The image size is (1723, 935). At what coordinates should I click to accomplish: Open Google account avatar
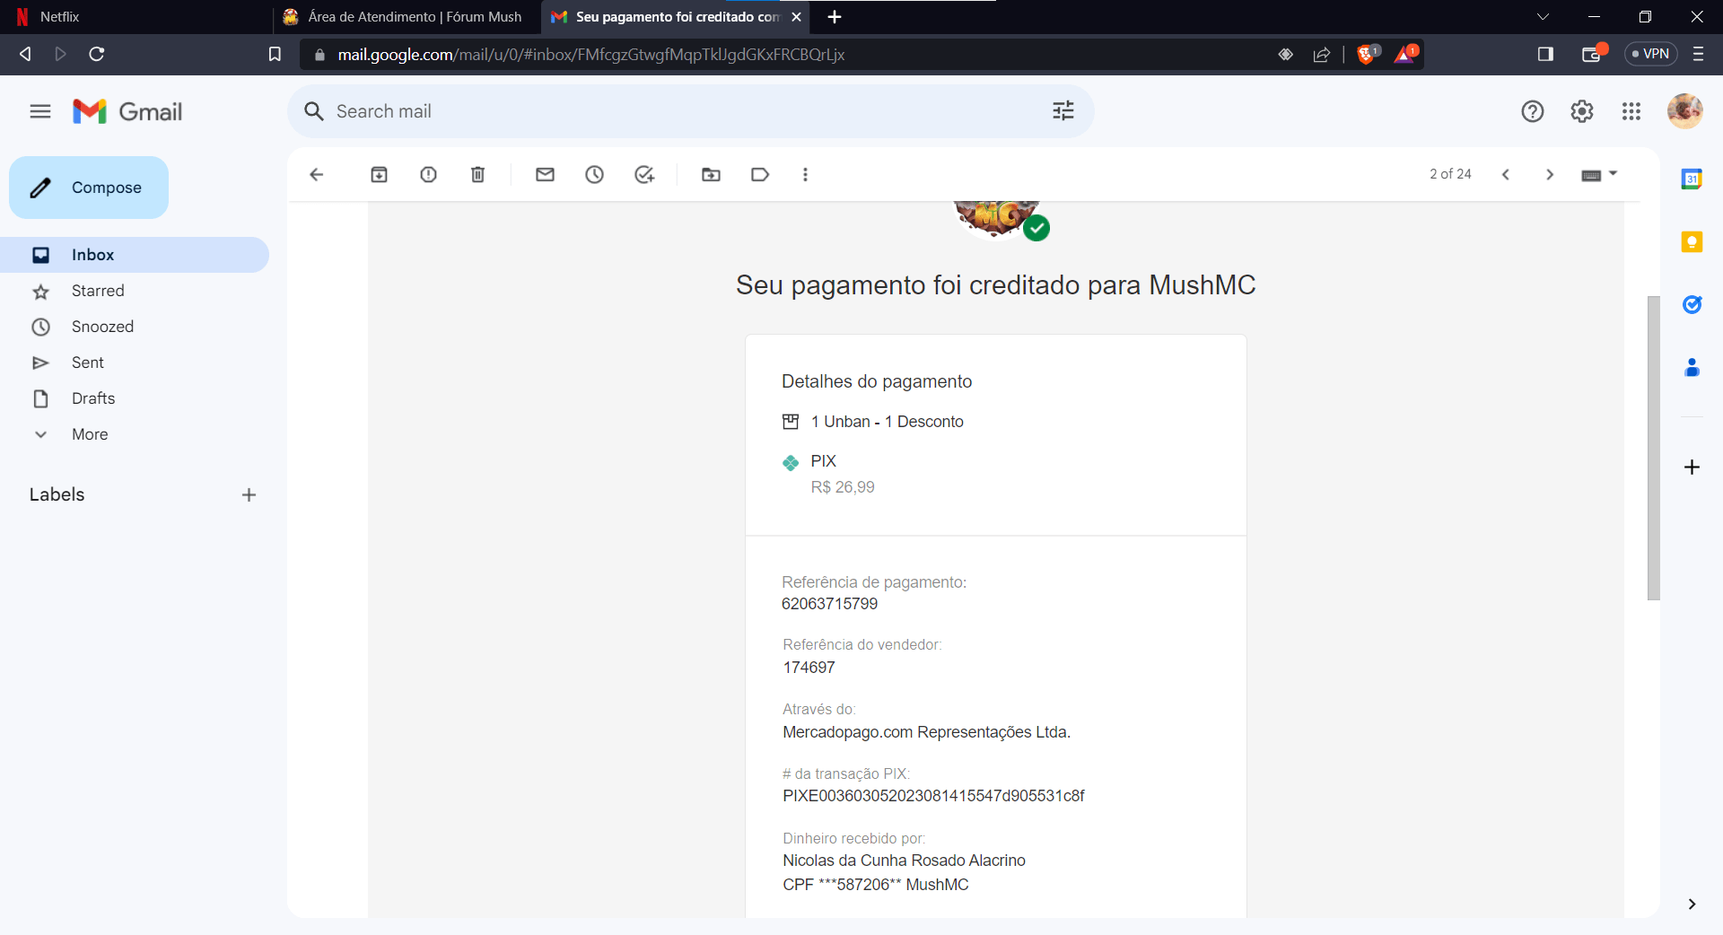tap(1684, 111)
